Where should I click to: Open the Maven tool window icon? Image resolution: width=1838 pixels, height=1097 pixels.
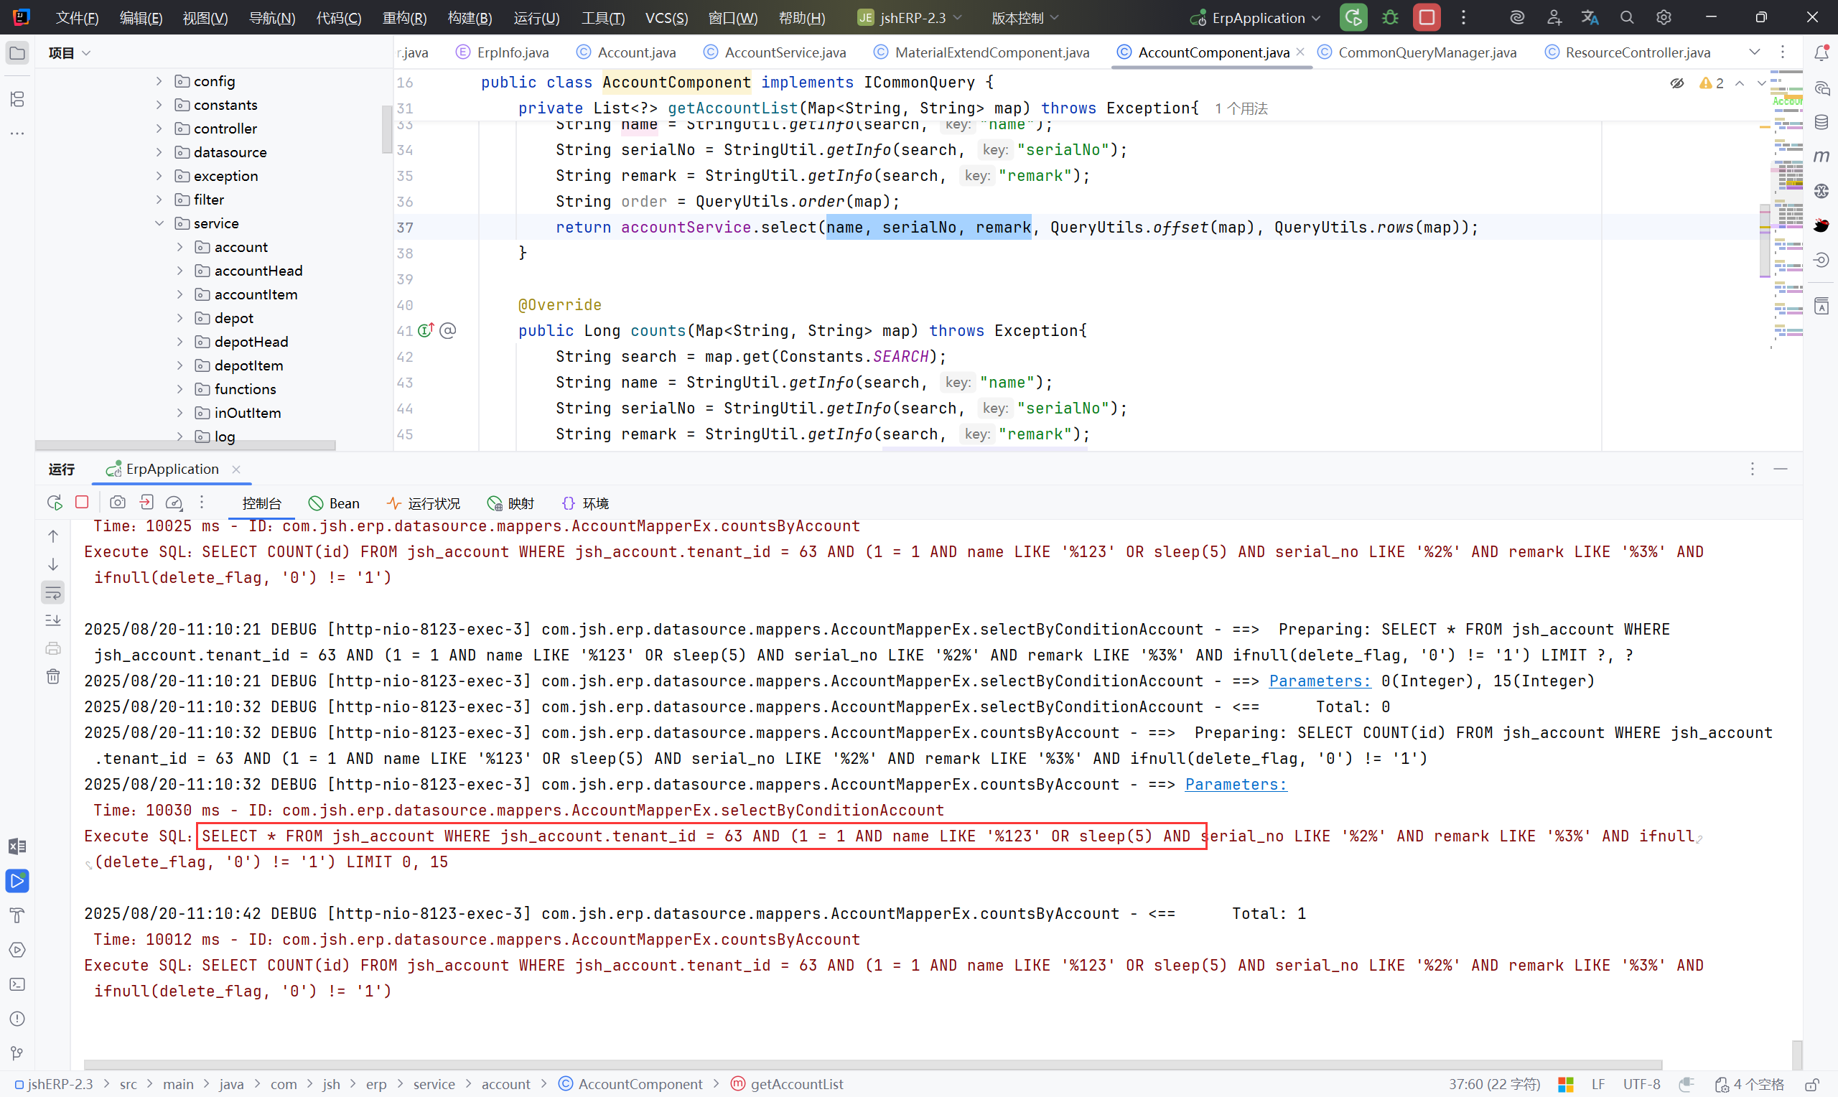pos(1821,156)
